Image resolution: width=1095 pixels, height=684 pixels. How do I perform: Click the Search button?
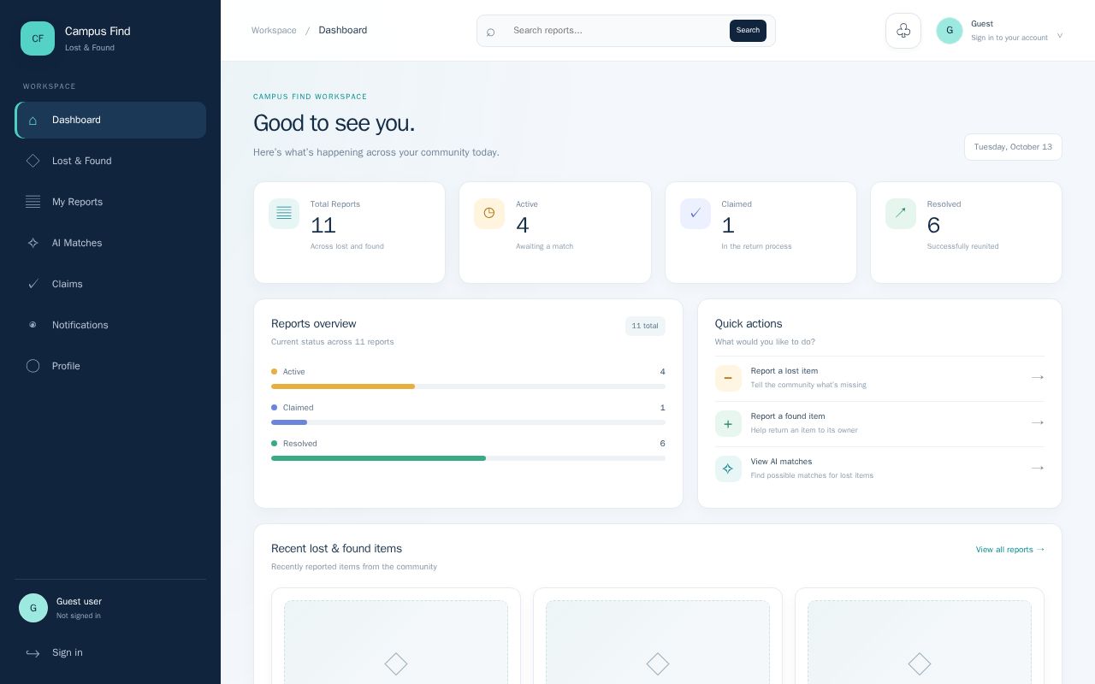pos(748,30)
